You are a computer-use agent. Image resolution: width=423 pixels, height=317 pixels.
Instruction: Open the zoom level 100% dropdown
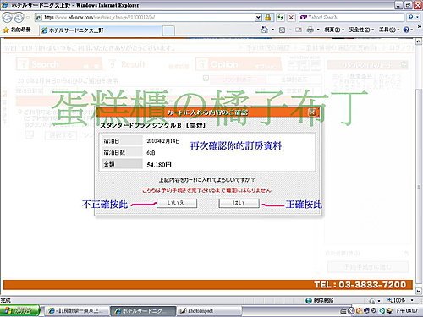(412, 300)
